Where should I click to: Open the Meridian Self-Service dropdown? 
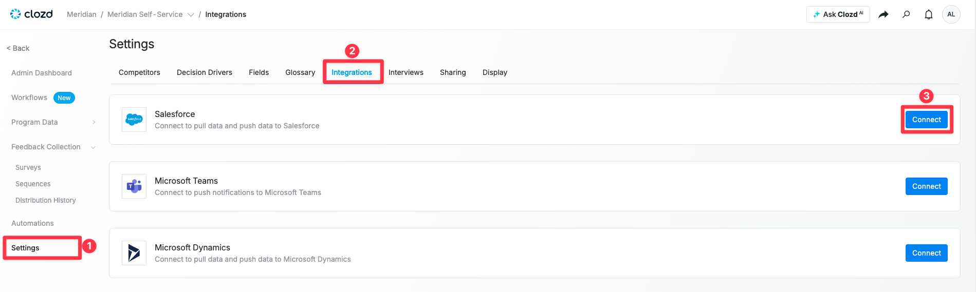coord(191,15)
